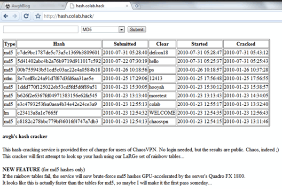The image size is (282, 189).
Task: Click the NEW FEATURE heading text
Action: coord(21,169)
